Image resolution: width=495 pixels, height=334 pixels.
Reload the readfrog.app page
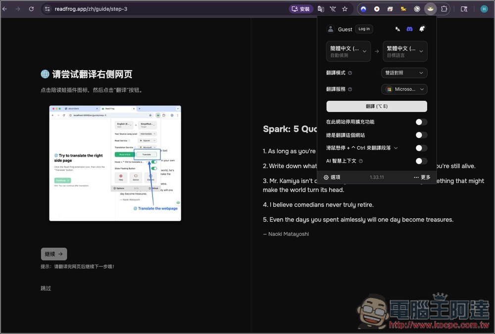(x=31, y=9)
